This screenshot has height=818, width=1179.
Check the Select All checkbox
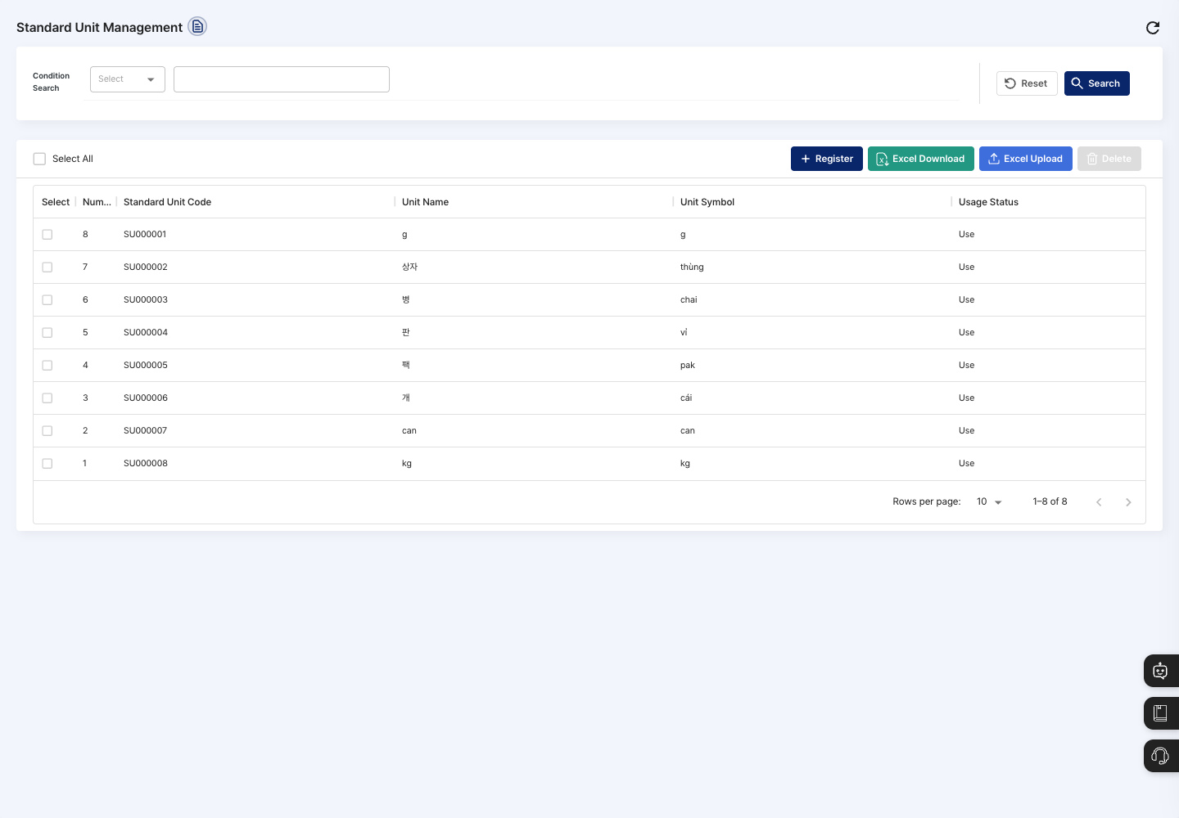click(x=39, y=159)
